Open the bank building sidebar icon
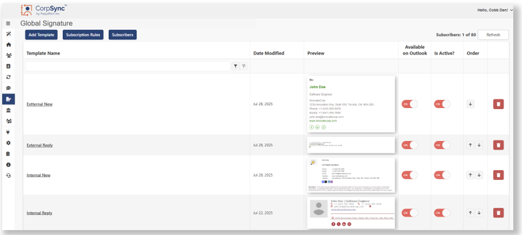 8,110
